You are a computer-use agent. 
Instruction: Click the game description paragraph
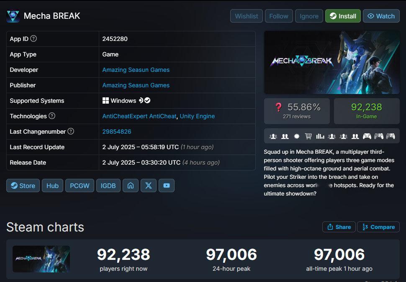pos(329,173)
